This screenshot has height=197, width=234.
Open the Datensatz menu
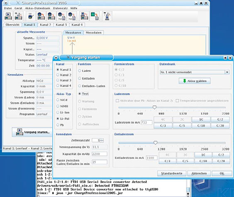[60, 8]
